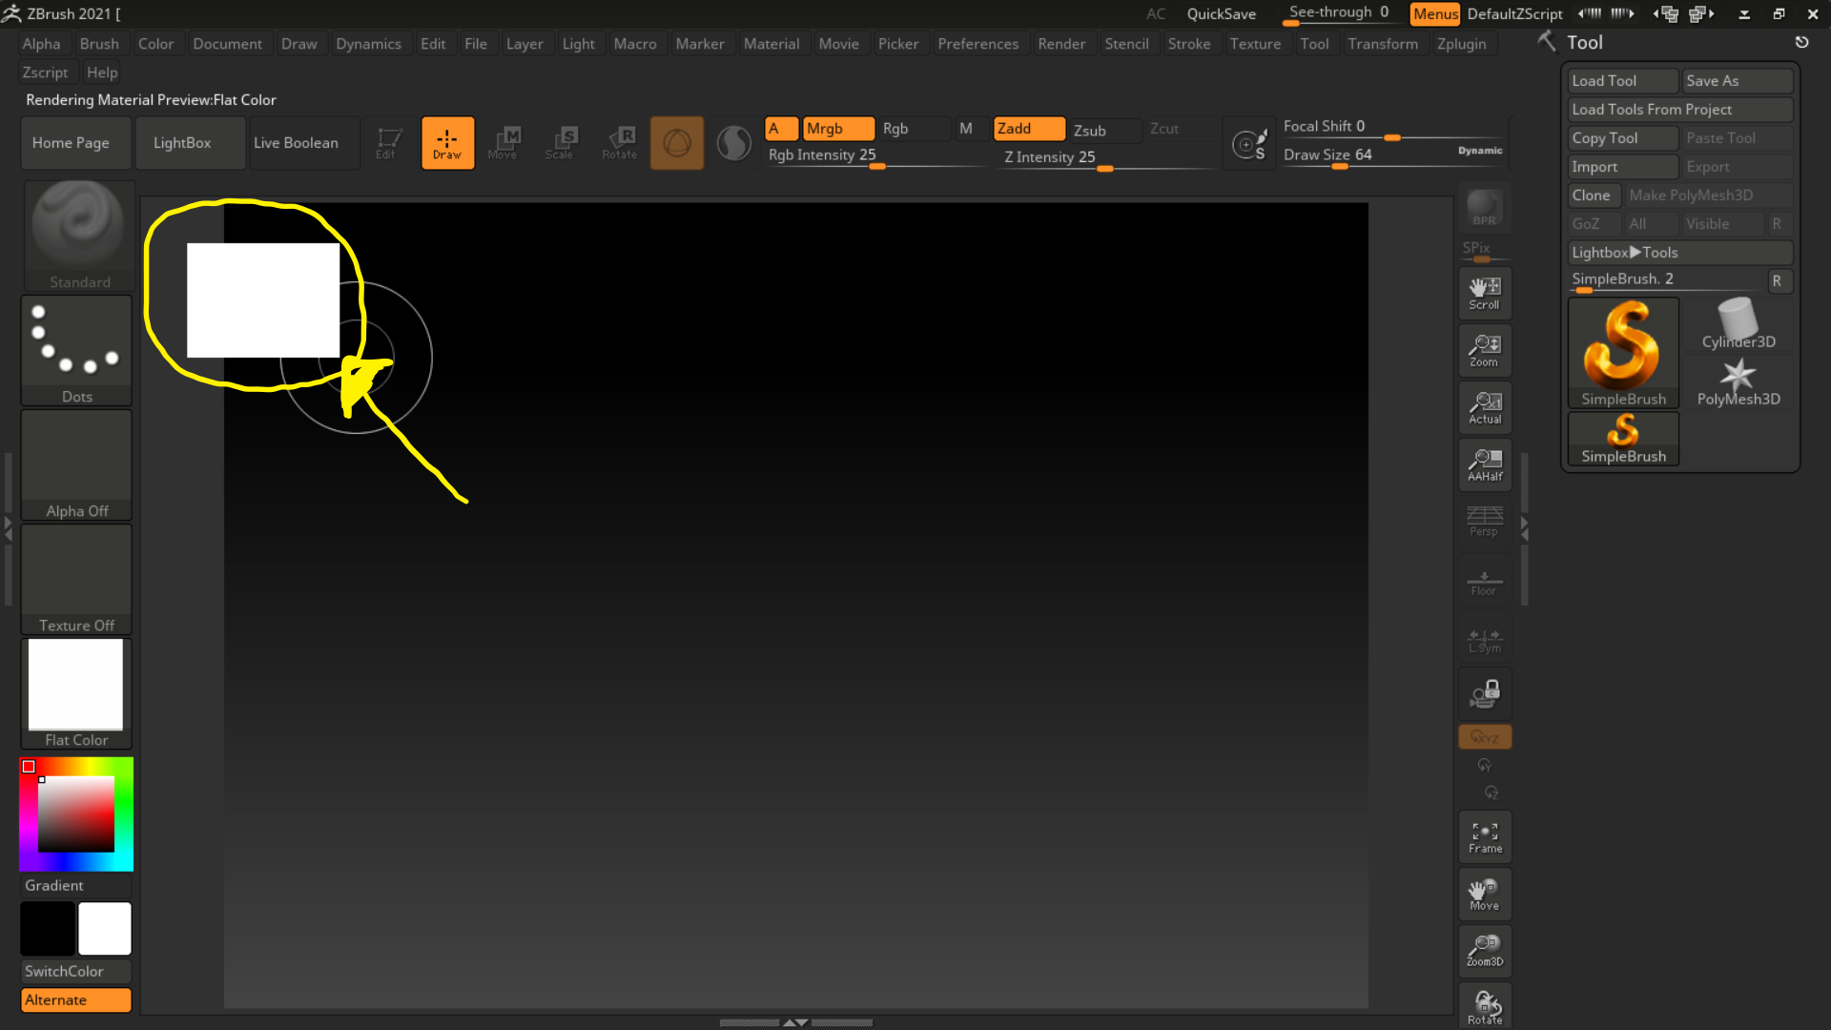Select the Draw mode icon

pos(447,143)
